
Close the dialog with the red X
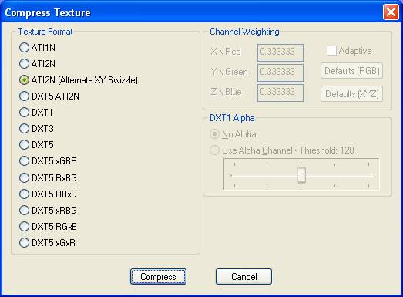tap(391, 12)
